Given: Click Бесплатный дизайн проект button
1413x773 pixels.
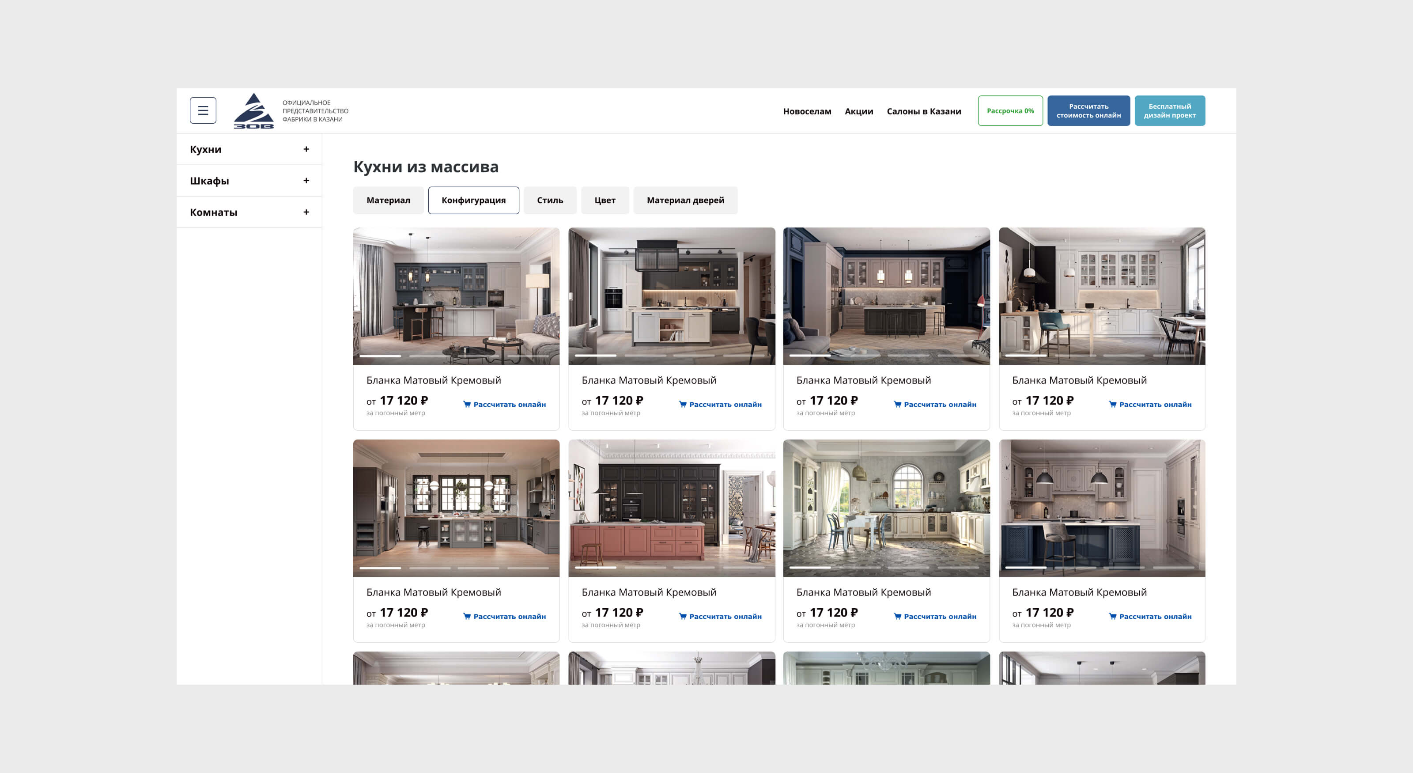Looking at the screenshot, I should coord(1169,111).
